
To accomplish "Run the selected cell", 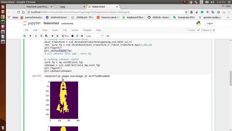I will tap(65, 36).
